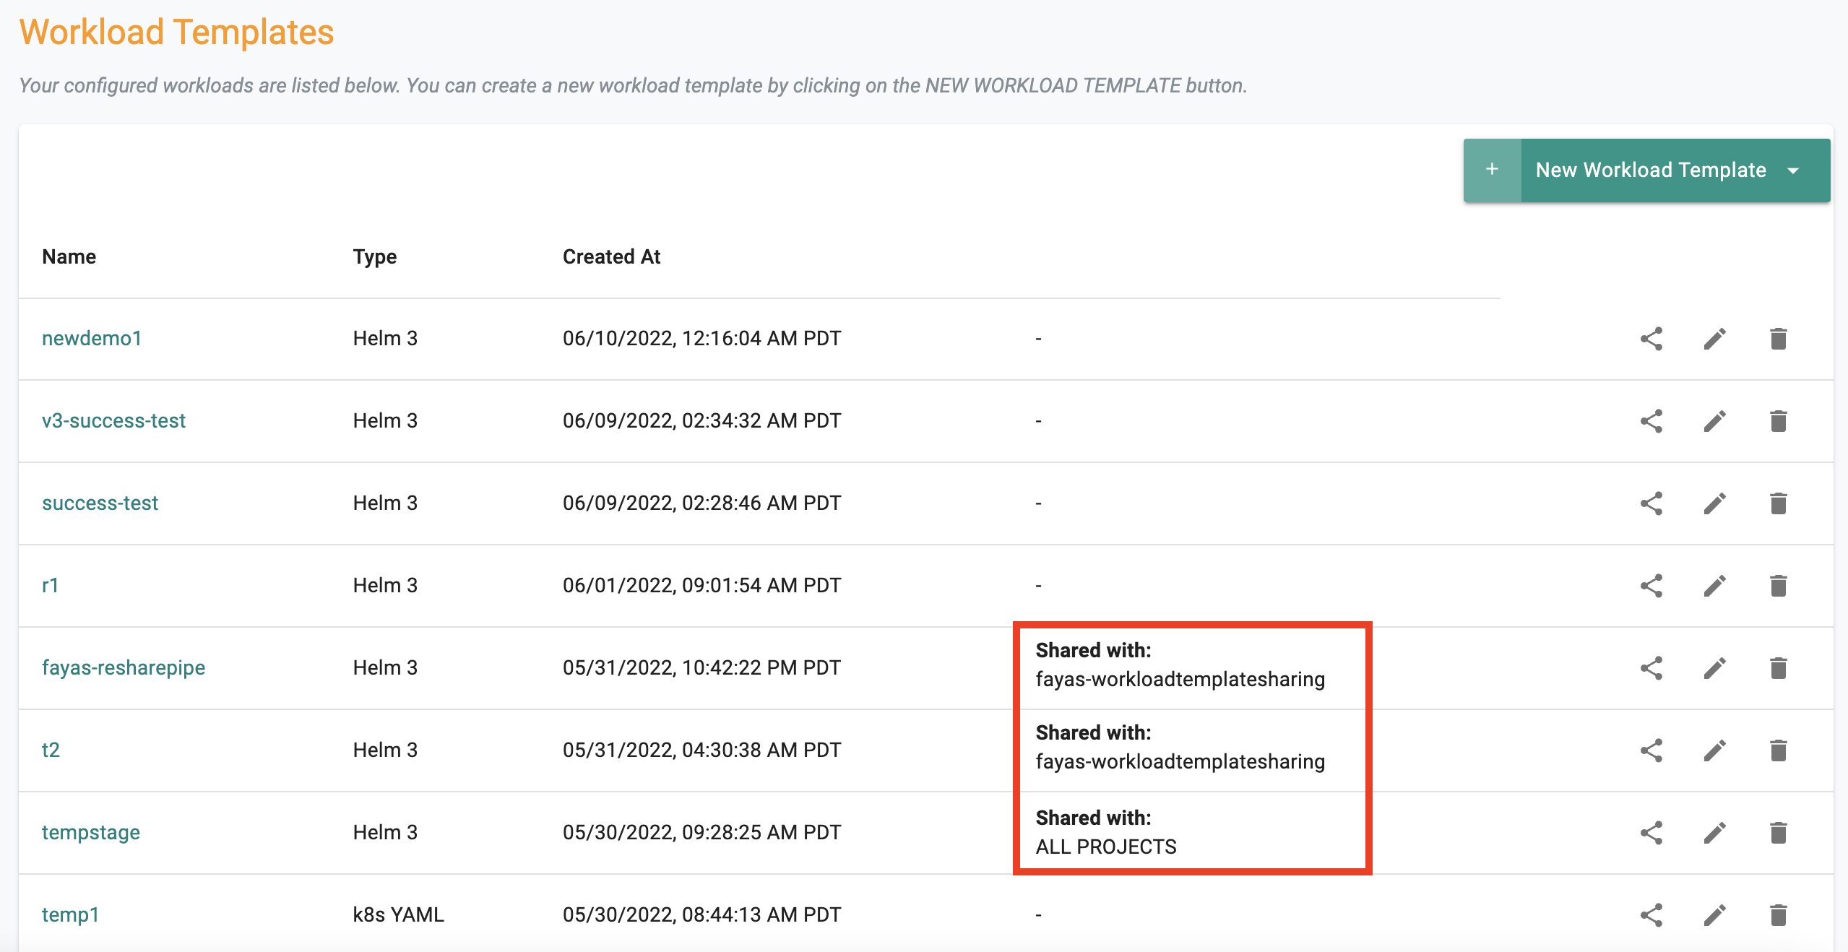Share the fayas-resharepipe template
Viewport: 1848px width, 952px height.
click(1651, 668)
